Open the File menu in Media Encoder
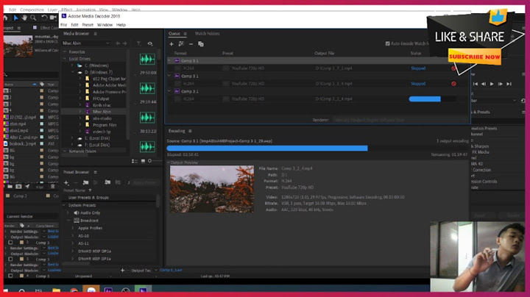The image size is (530, 297). coord(63,25)
